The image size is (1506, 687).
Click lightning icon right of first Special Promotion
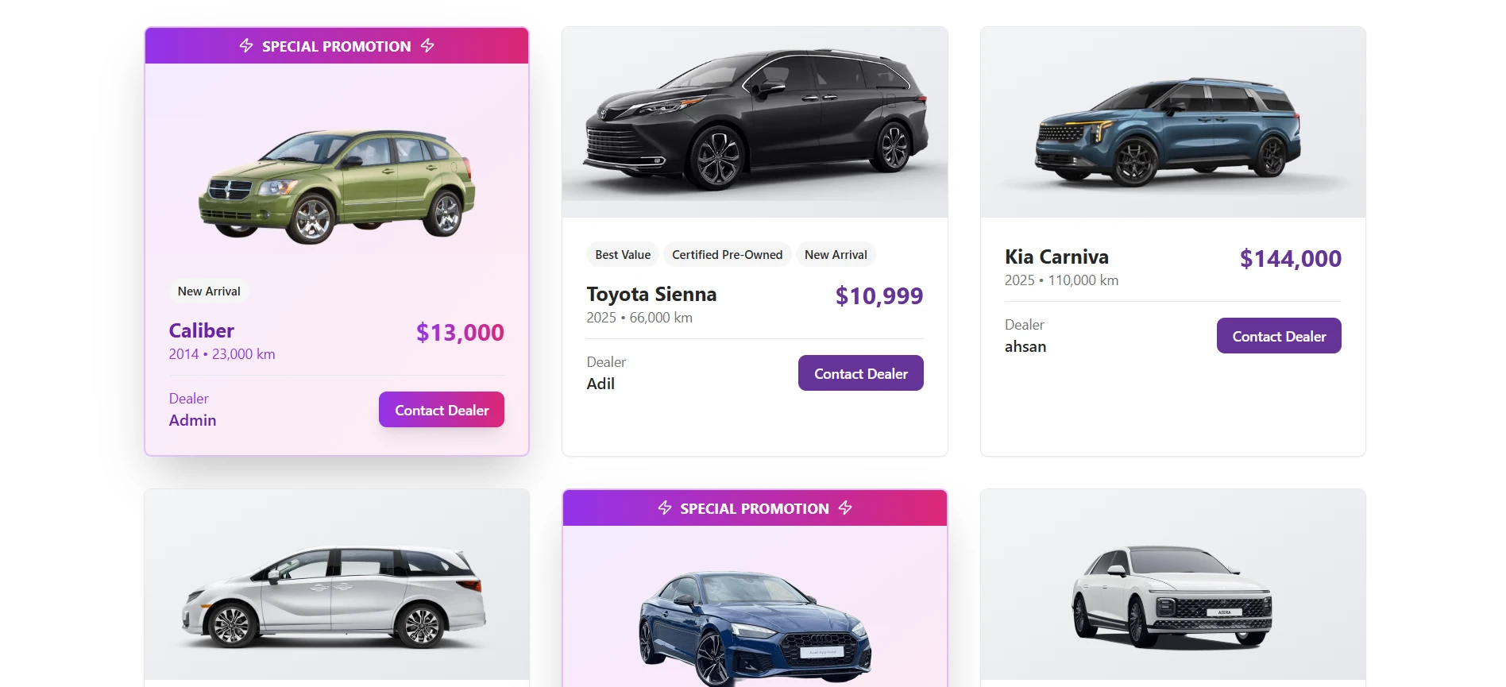427,46
